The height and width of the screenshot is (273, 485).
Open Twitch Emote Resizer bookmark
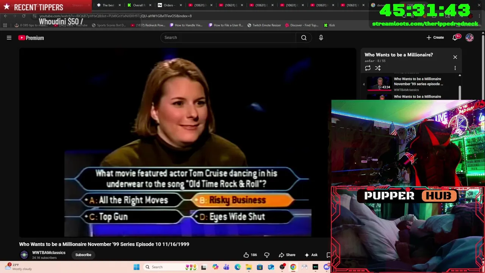click(264, 25)
